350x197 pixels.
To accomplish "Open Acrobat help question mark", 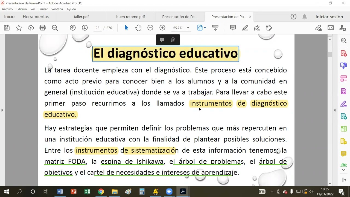I will coord(293,17).
